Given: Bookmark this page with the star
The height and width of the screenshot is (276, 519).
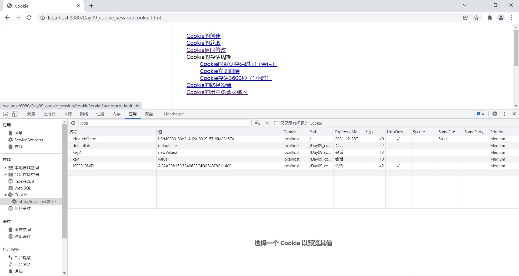Looking at the screenshot, I should coord(476,18).
